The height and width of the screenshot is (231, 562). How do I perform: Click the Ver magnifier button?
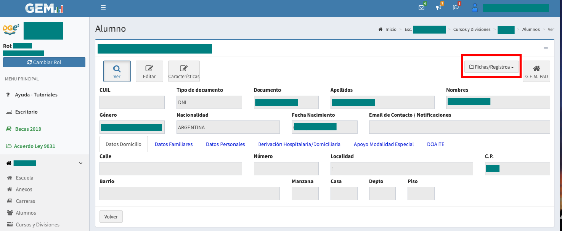point(117,71)
